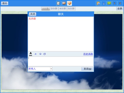Click the thumbs-up gesture icon in chat
The width and height of the screenshot is (124, 93).
click(x=44, y=54)
